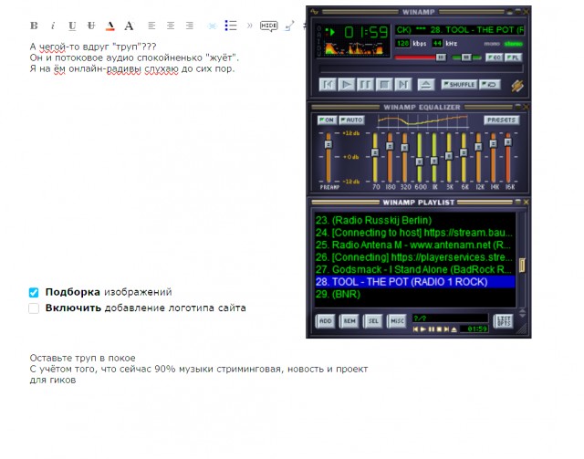This screenshot has height=459, width=584.
Task: Apply strikethrough formatting in editor toolbar
Action: tap(91, 26)
